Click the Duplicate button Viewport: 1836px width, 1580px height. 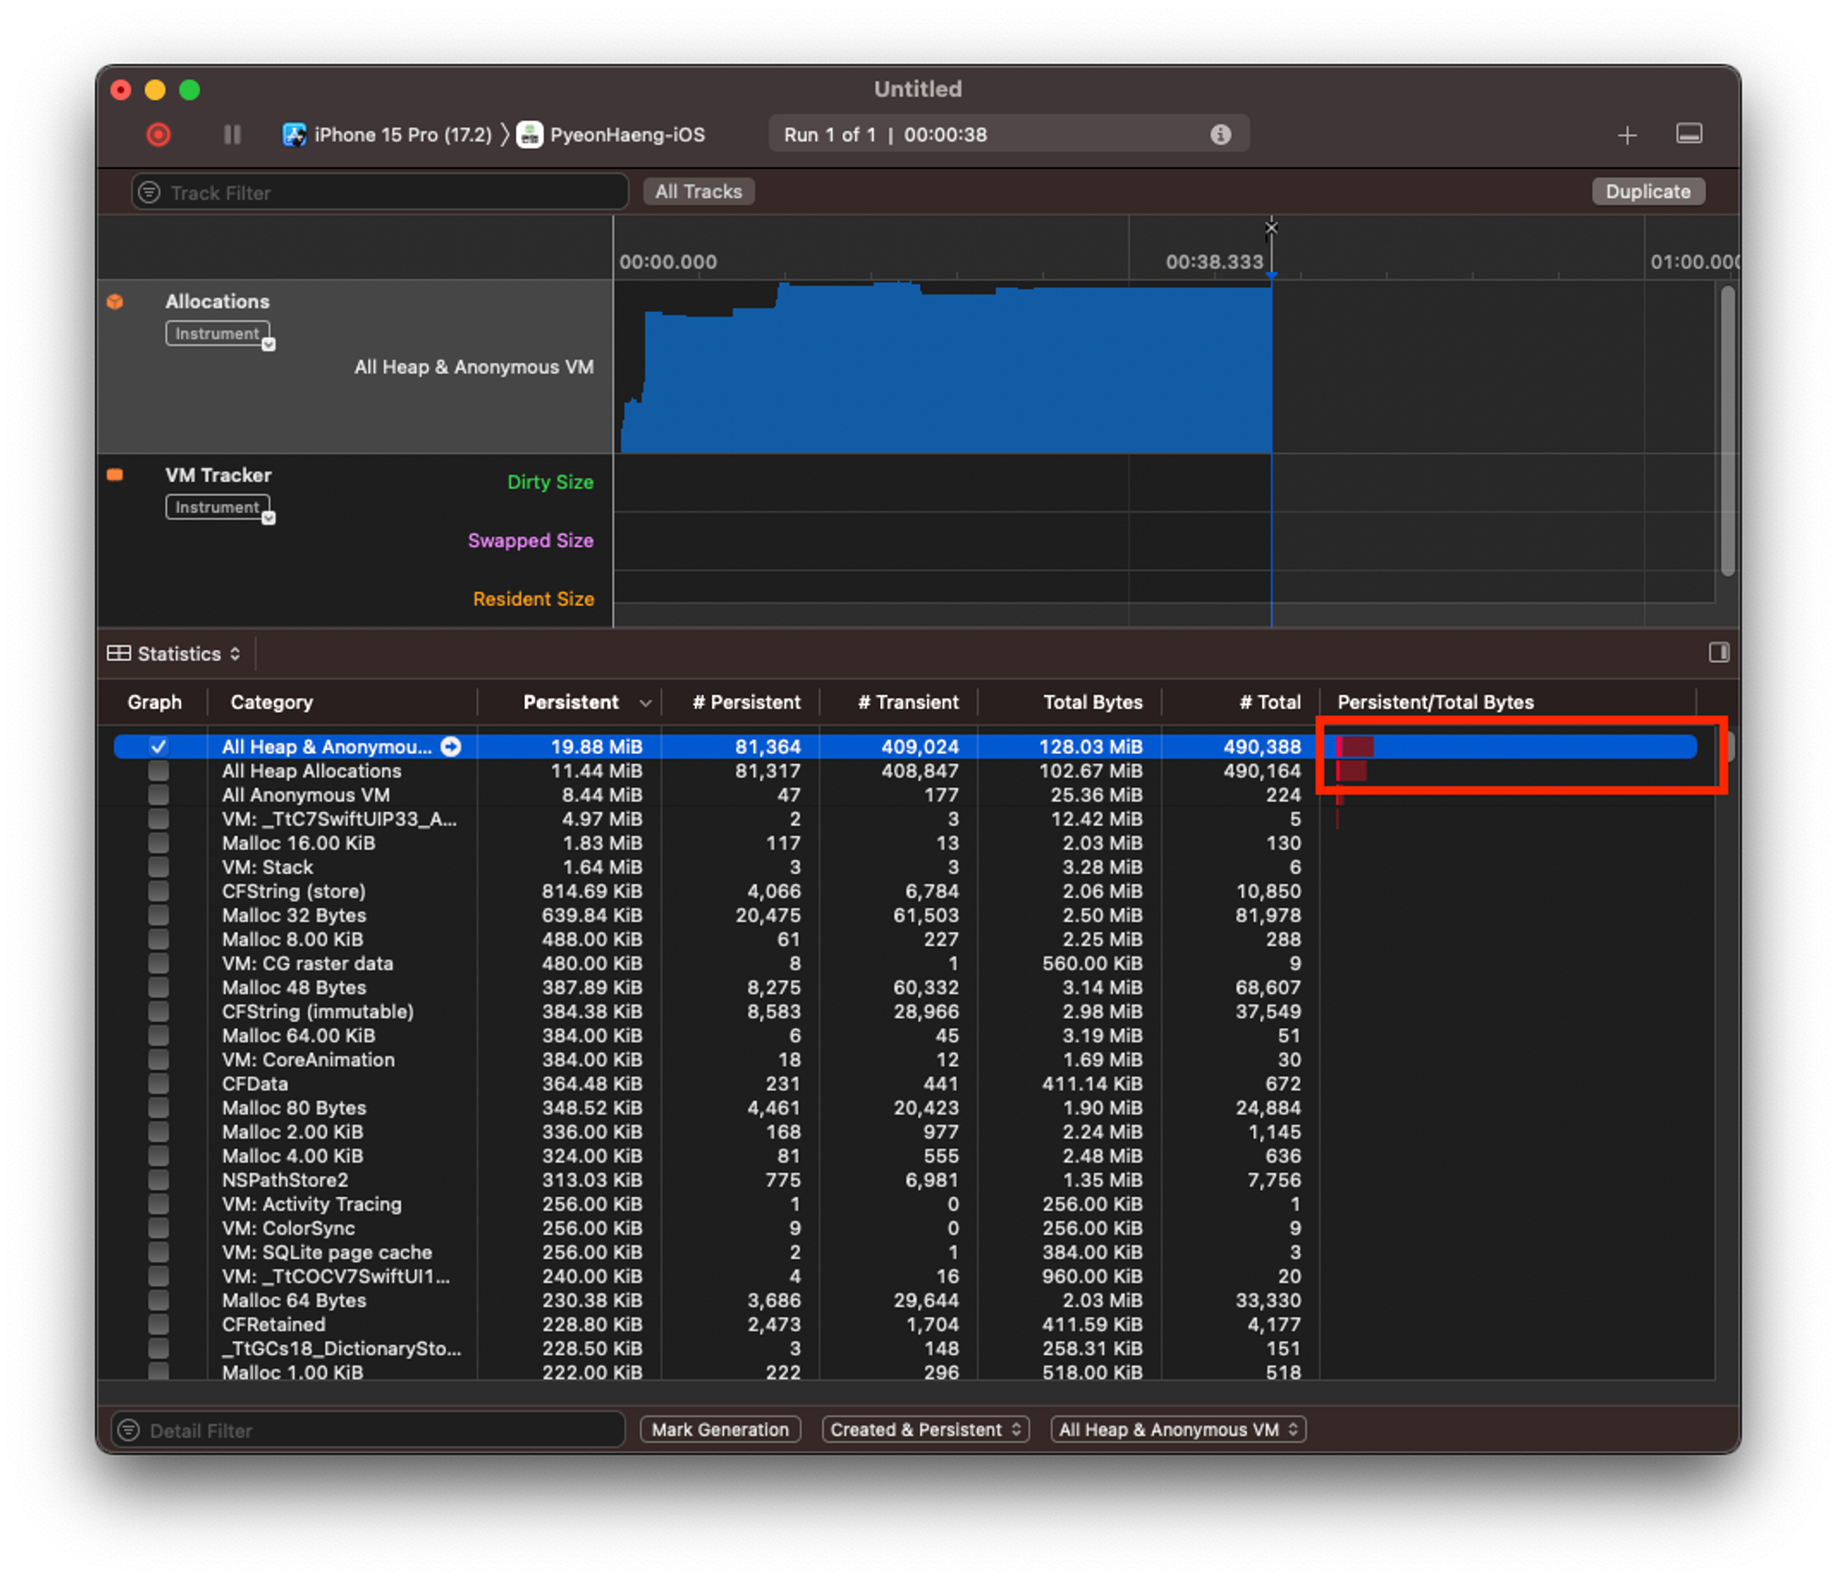click(1648, 191)
